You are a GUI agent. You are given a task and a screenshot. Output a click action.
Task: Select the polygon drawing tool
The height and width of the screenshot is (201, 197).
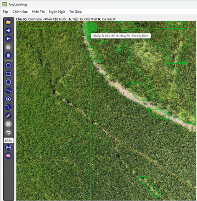pos(8,66)
